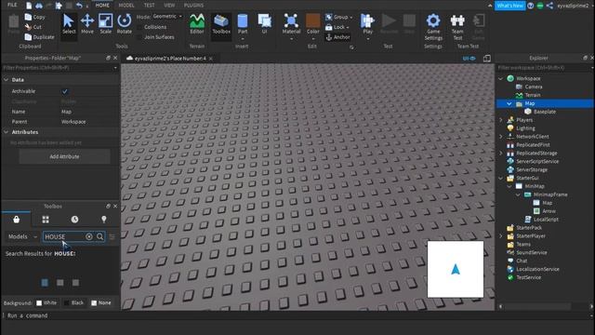Switch to the HOME ribbon tab

tap(102, 6)
